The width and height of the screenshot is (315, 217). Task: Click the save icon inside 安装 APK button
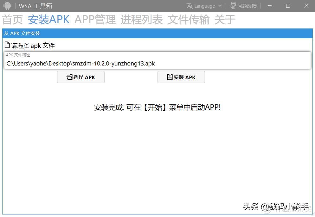pyautogui.click(x=170, y=77)
